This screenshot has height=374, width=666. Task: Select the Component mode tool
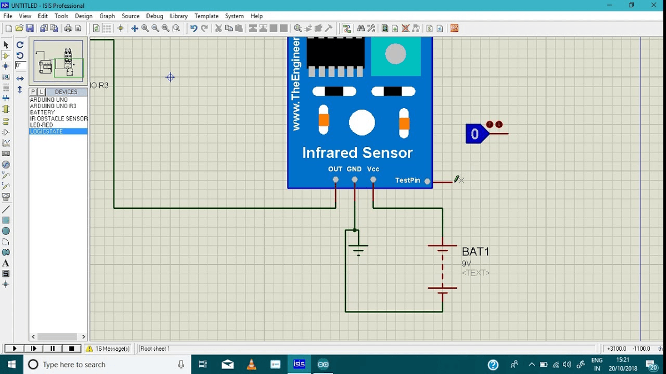coord(6,55)
